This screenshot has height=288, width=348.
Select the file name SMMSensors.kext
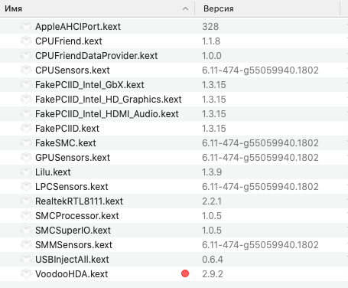(73, 245)
